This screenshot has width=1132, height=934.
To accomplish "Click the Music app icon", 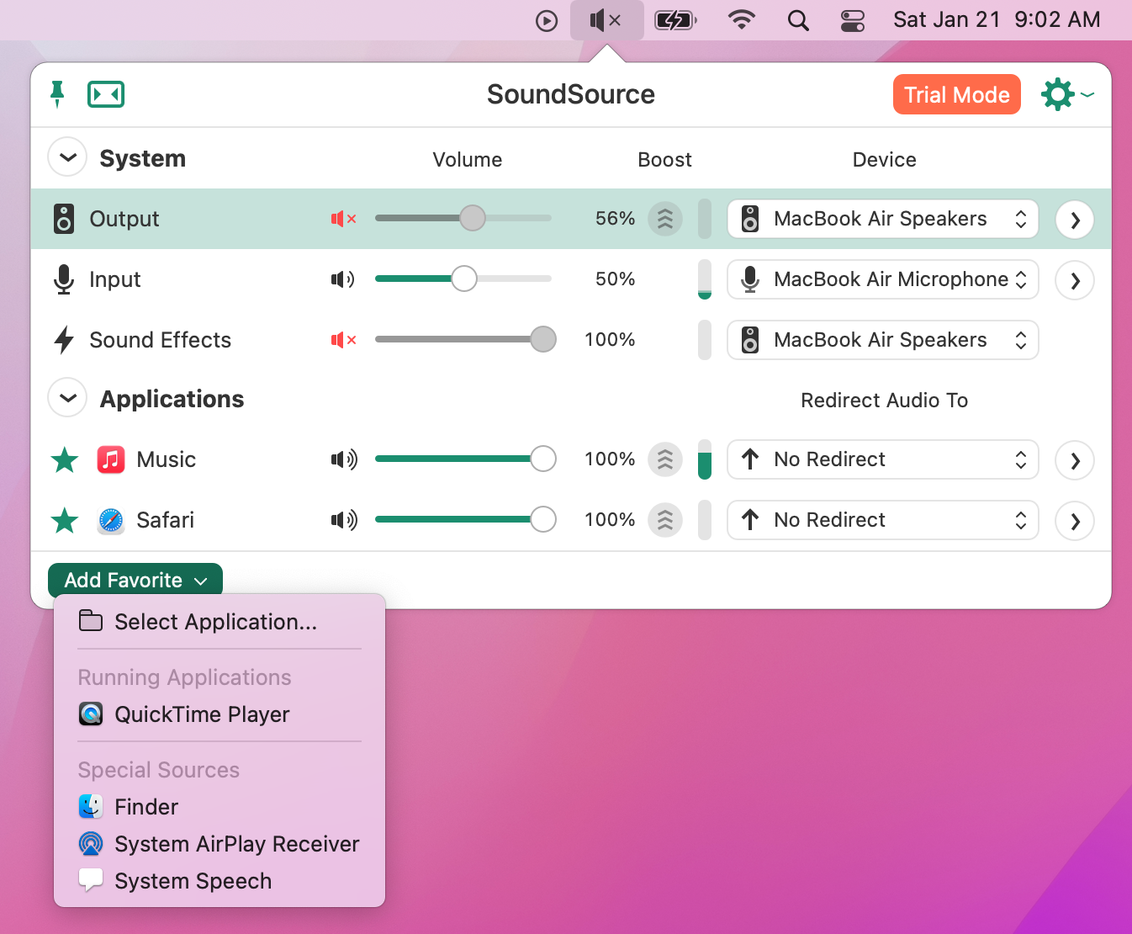I will (111, 459).
